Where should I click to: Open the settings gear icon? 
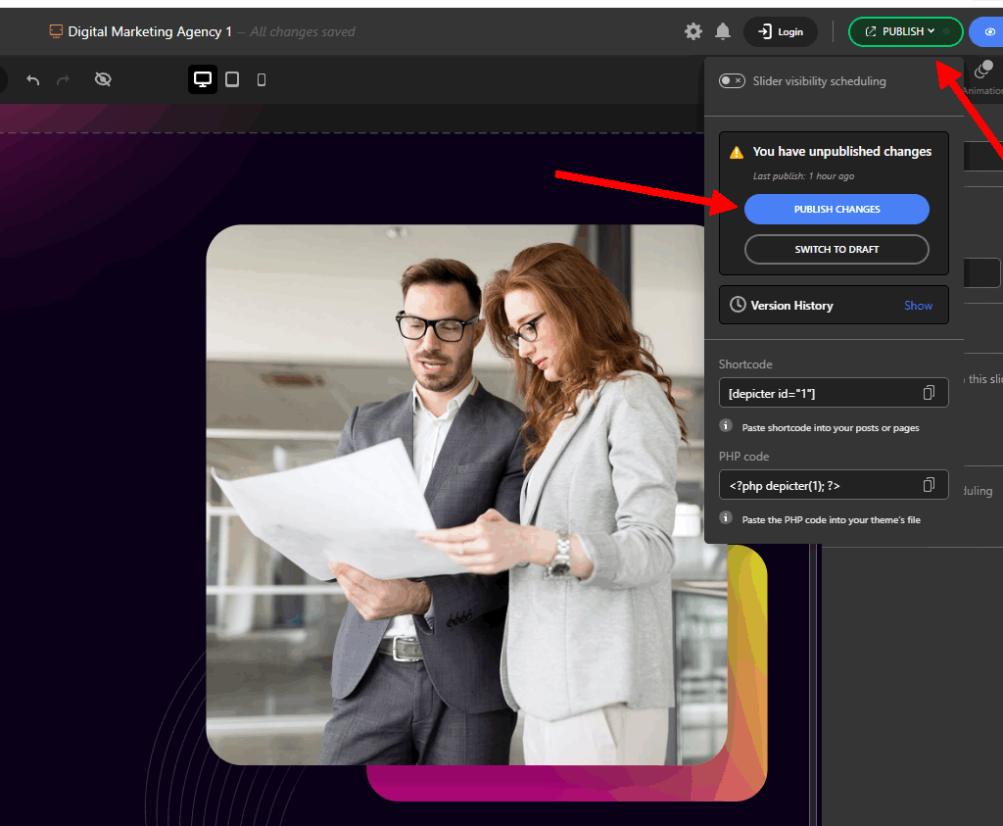click(x=693, y=31)
